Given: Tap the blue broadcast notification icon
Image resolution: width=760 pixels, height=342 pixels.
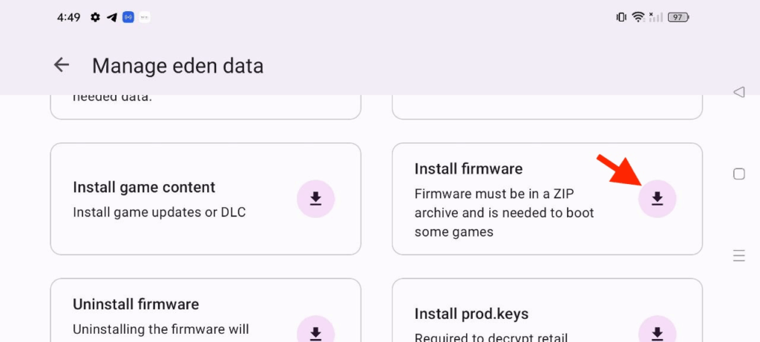Looking at the screenshot, I should tap(128, 18).
